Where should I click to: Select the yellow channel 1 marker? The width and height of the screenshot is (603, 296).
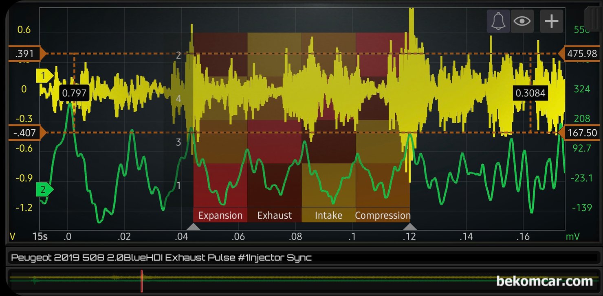(45, 76)
